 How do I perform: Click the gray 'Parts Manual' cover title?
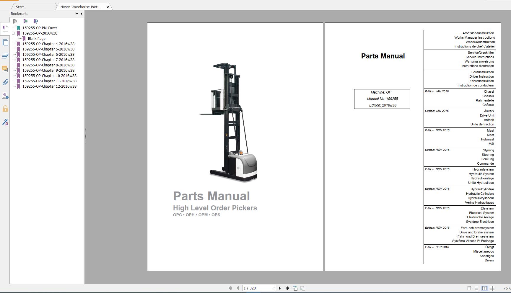[211, 196]
